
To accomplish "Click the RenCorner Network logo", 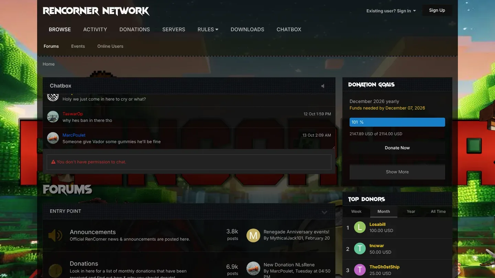I will coord(96,11).
